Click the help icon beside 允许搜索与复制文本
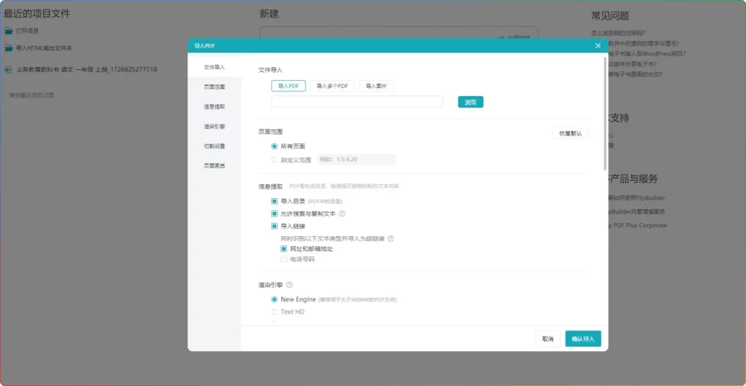Image resolution: width=746 pixels, height=386 pixels. click(342, 213)
